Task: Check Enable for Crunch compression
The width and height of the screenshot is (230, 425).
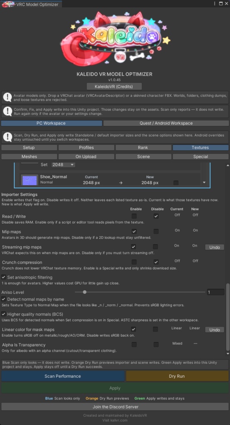Action: 134,262
